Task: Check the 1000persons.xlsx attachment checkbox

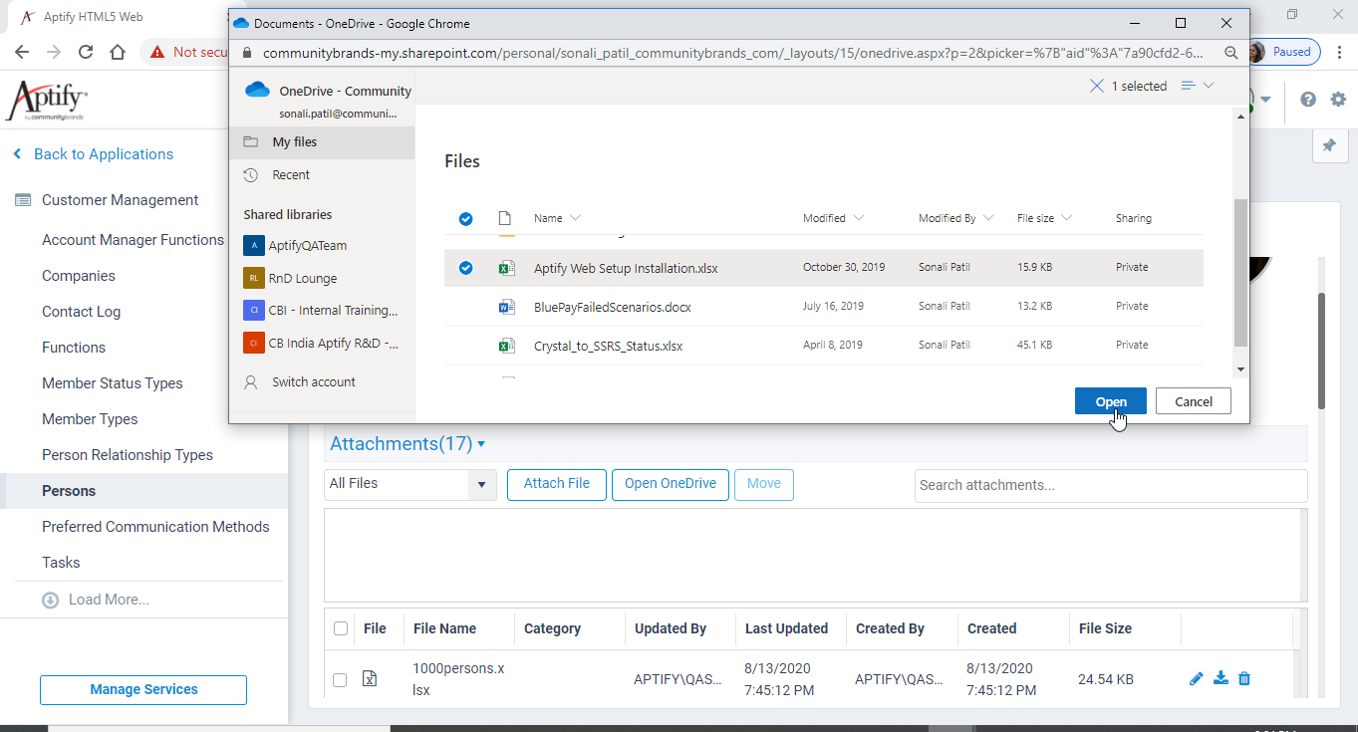Action: (x=340, y=680)
